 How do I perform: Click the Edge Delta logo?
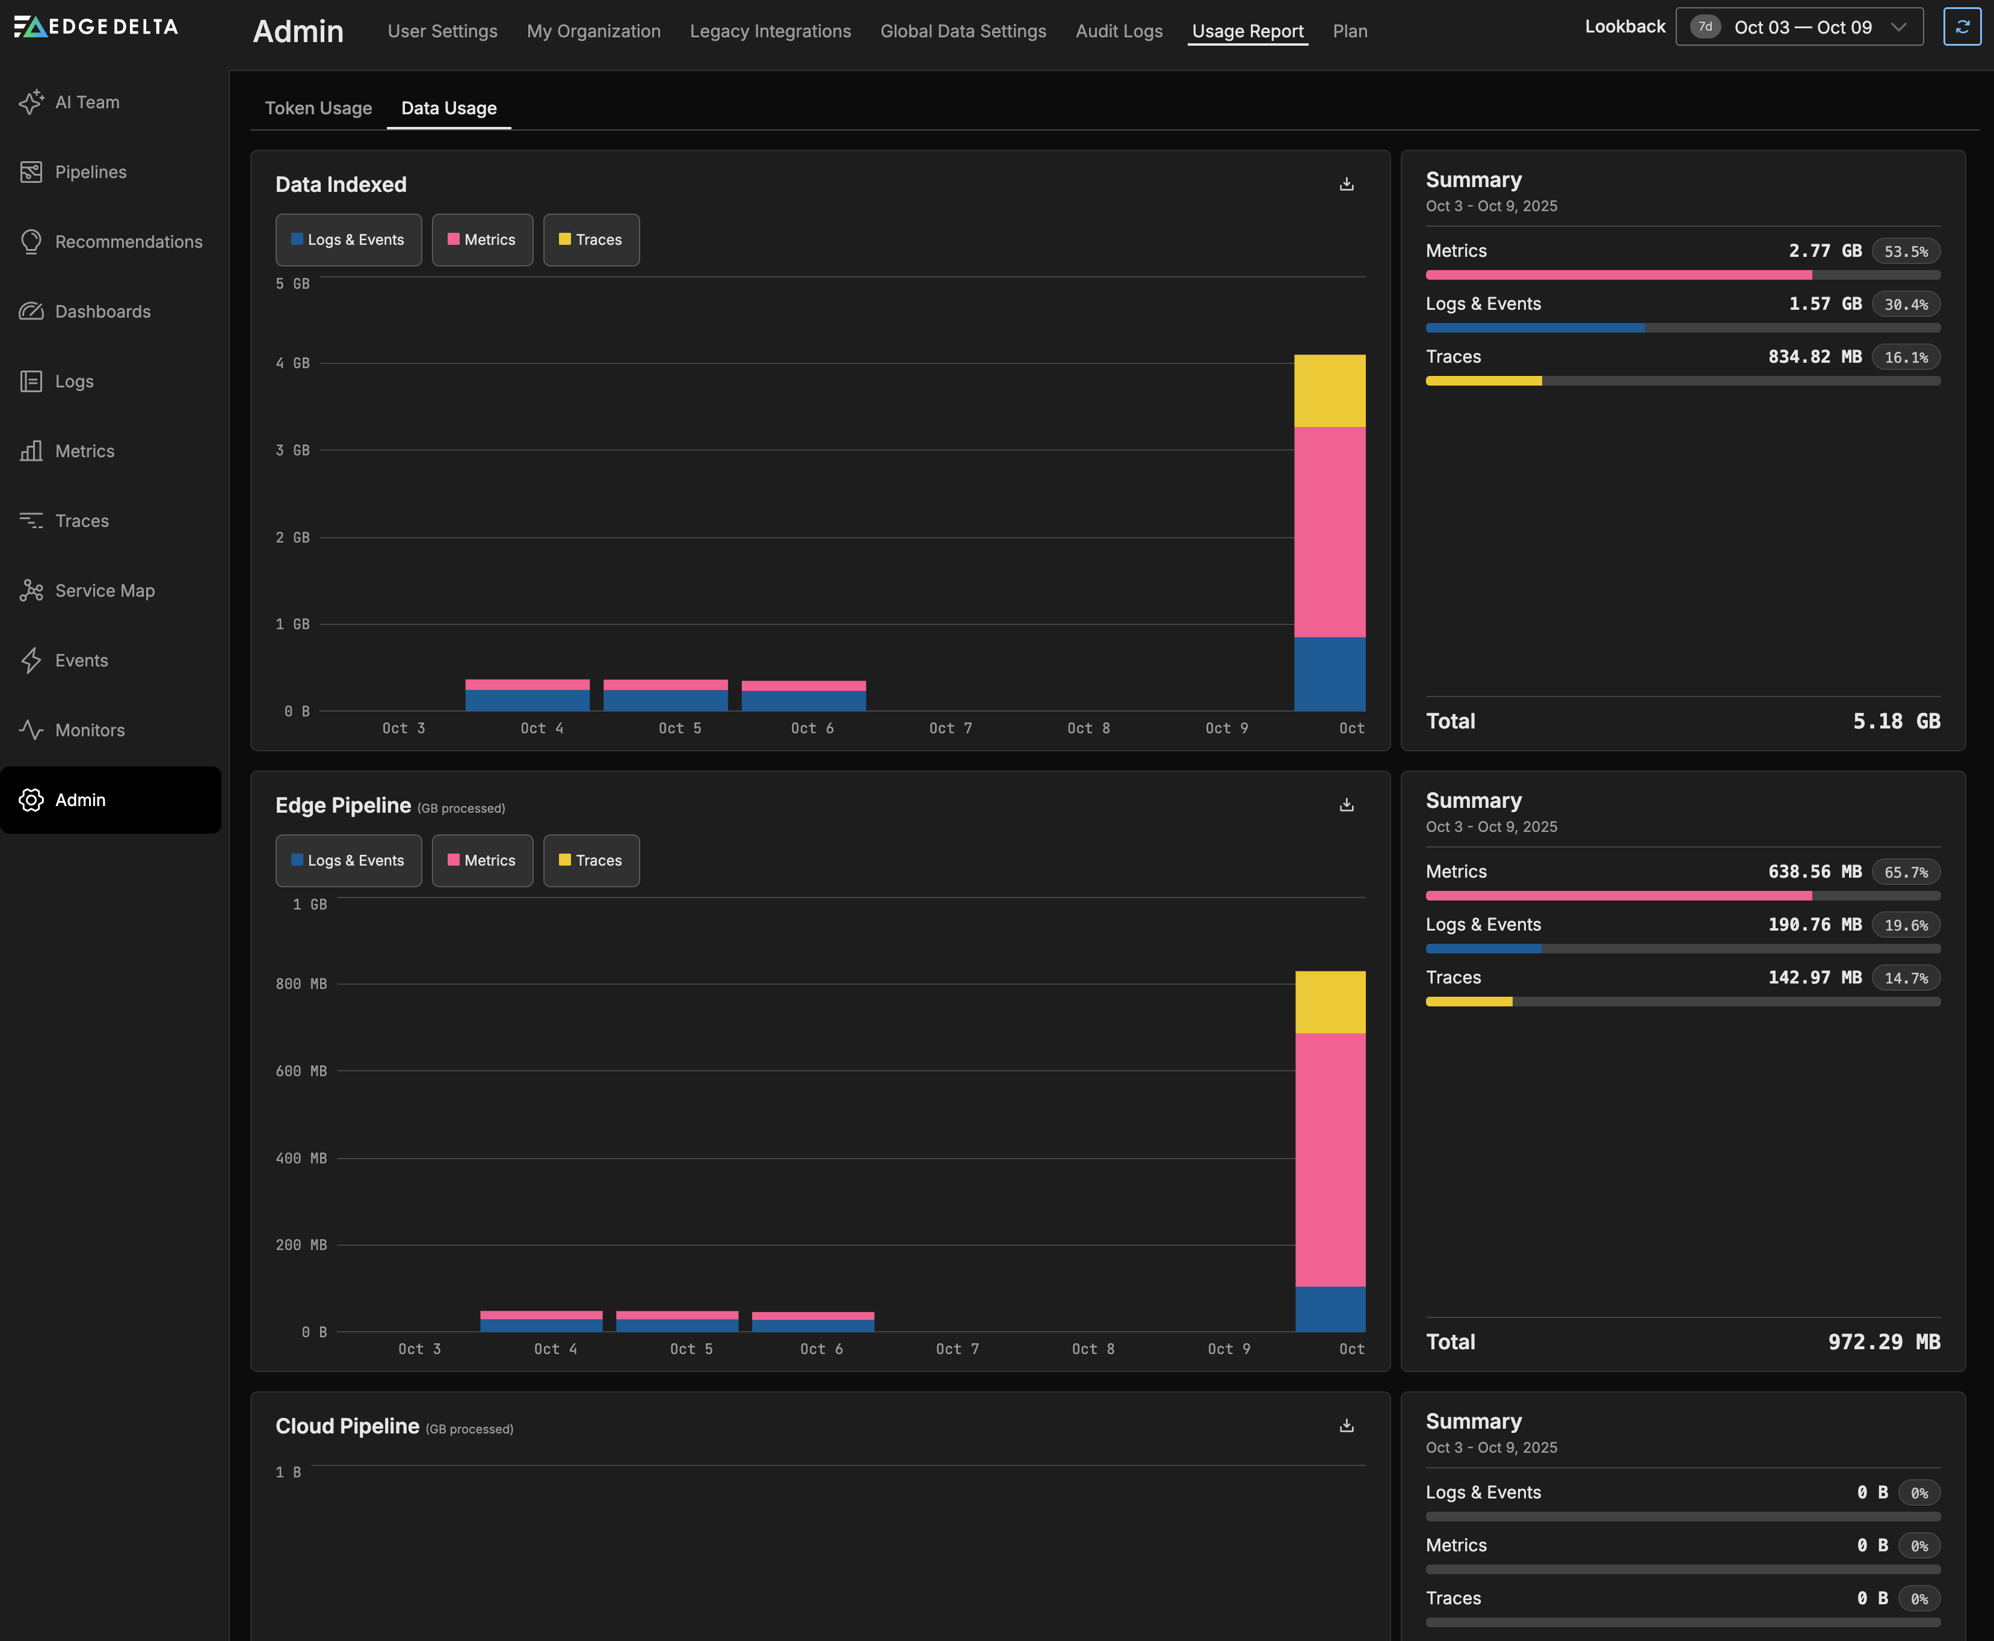[96, 26]
